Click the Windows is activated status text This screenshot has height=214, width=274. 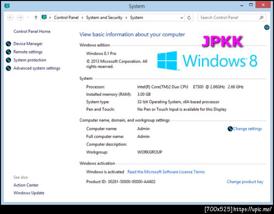pyautogui.click(x=105, y=172)
